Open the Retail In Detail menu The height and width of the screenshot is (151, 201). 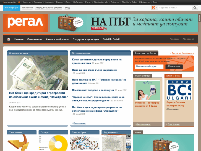(111, 39)
